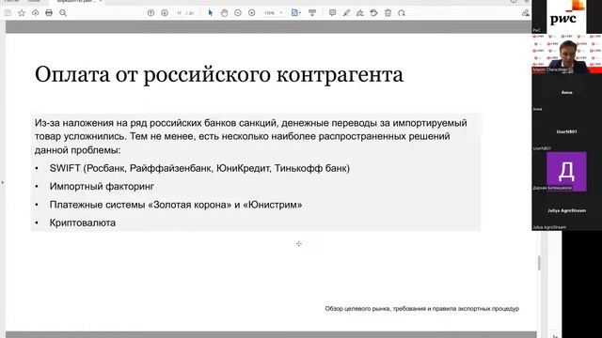Click the slide title Оплата от российского контрагента
602x338 pixels.
click(219, 75)
